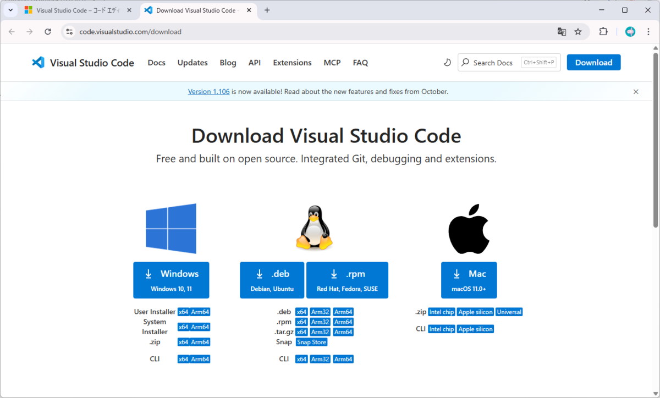
Task: Open API in the navigation bar
Action: pos(255,63)
